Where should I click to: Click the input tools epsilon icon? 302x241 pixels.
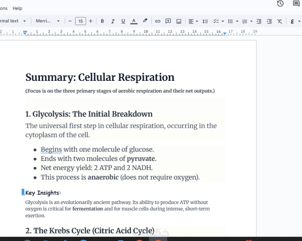[292, 21]
